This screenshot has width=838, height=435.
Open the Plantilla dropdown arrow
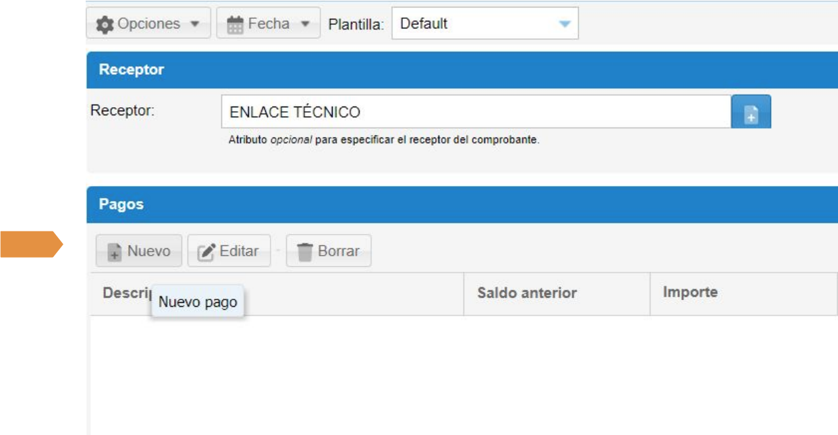[x=565, y=24]
